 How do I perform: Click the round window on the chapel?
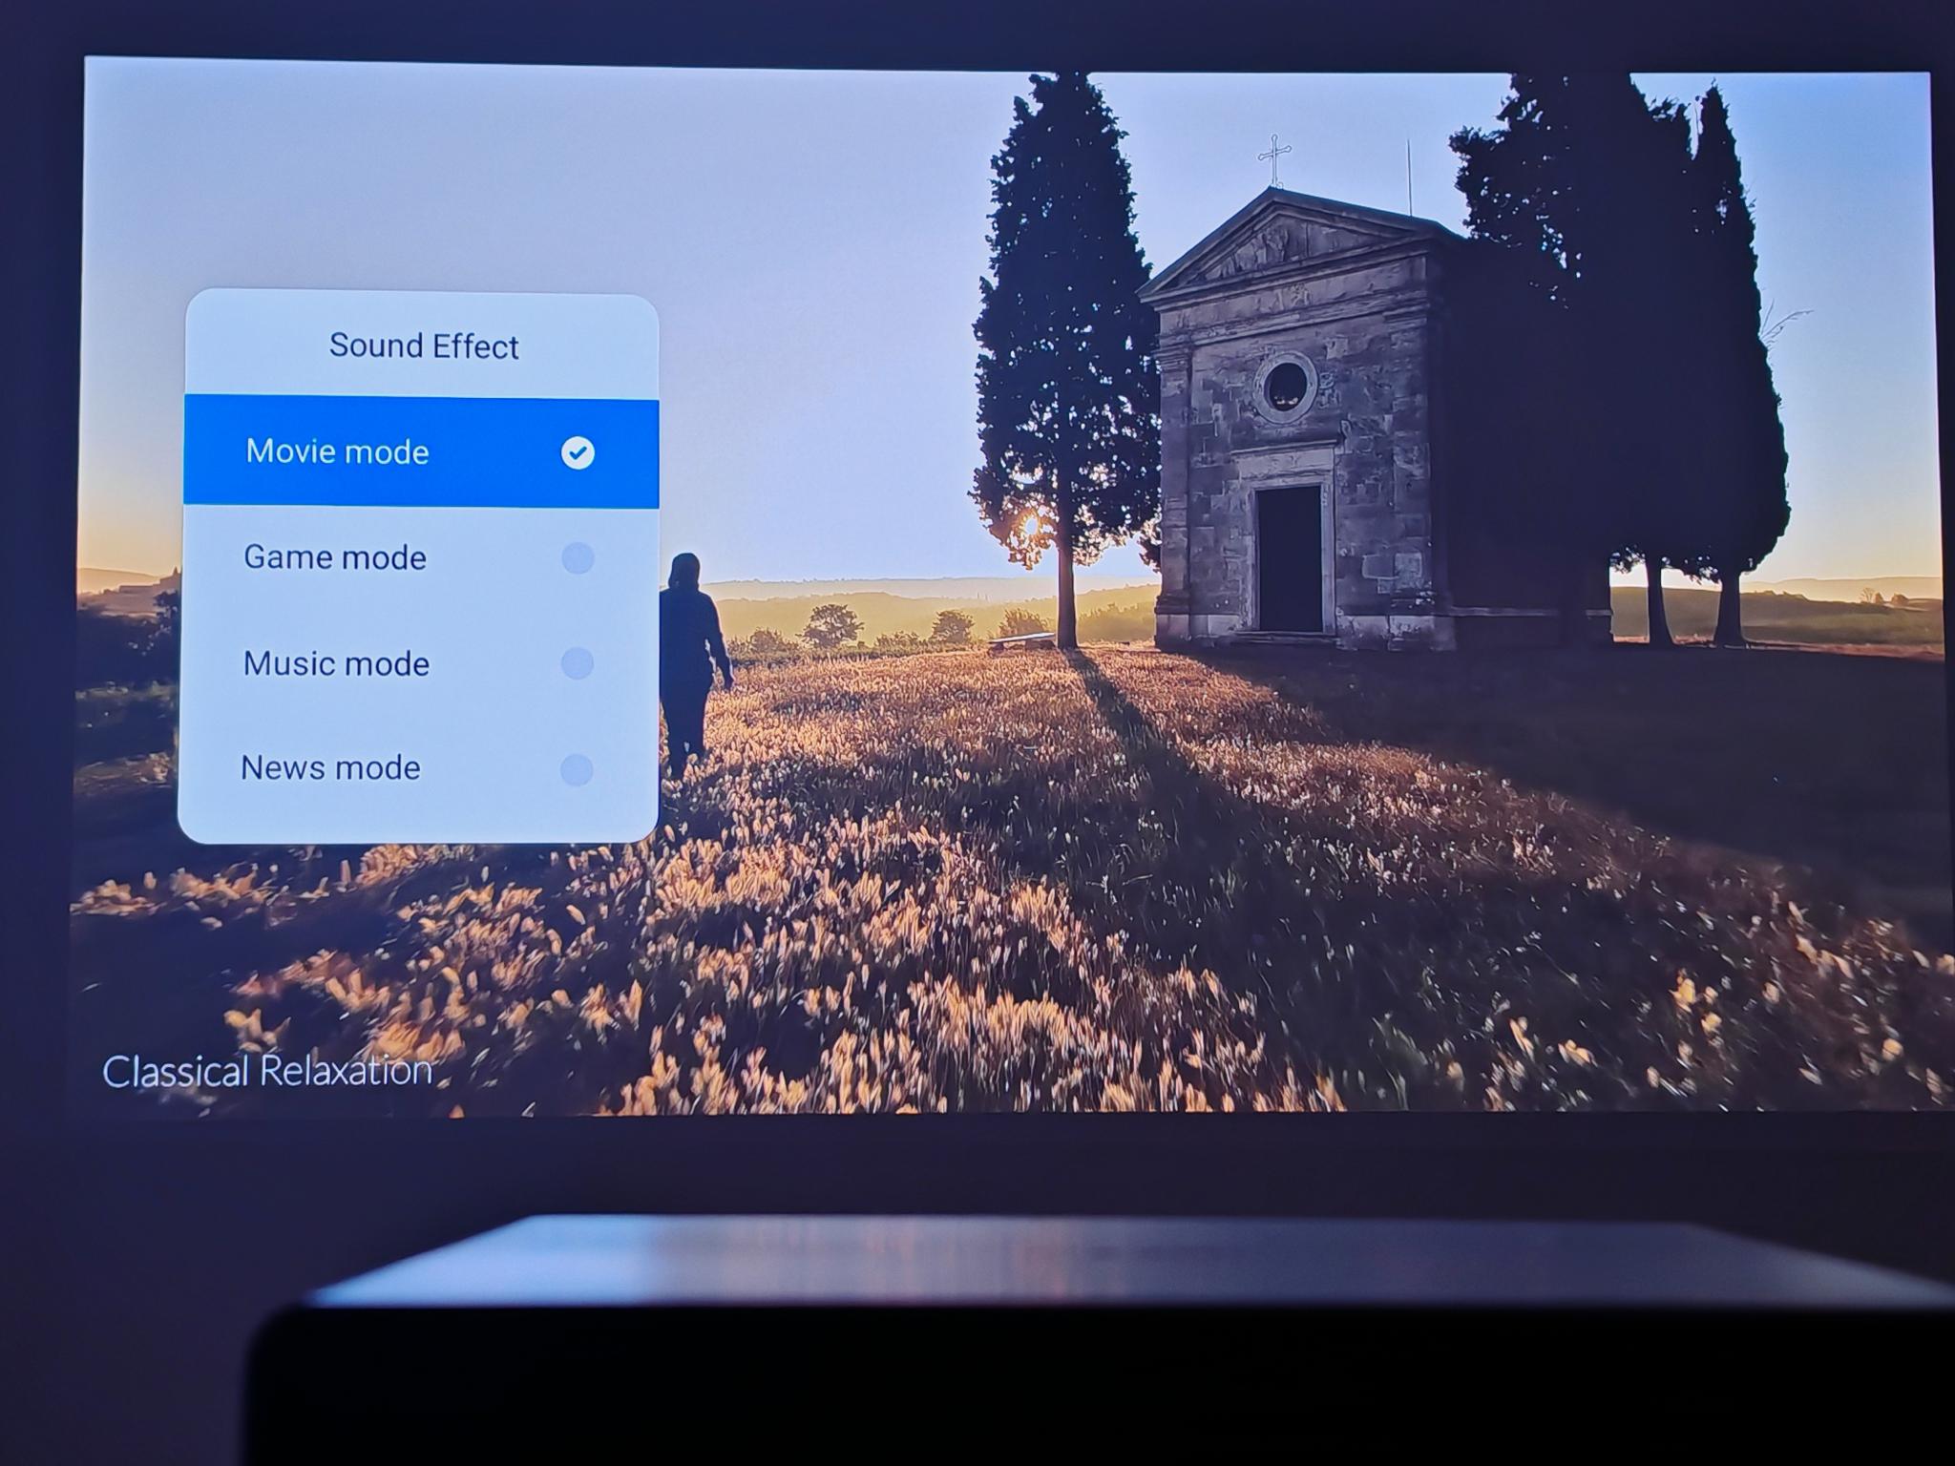1285,386
